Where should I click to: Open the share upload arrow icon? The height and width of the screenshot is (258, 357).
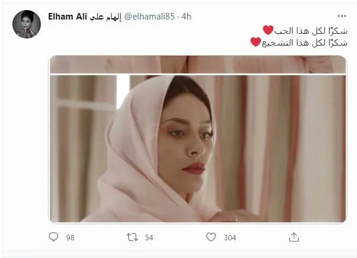pos(294,237)
